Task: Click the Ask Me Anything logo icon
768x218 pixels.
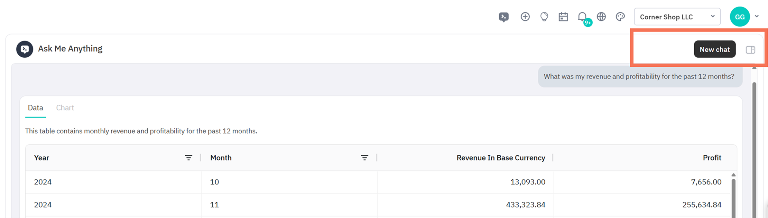Action: pos(25,49)
